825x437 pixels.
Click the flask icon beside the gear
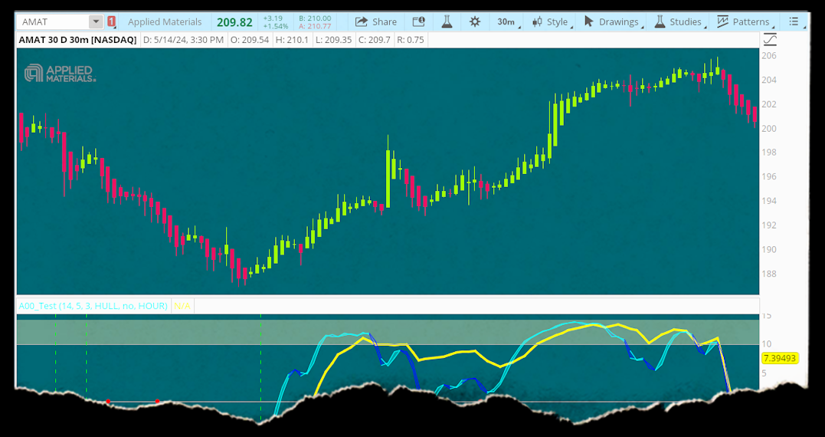click(447, 21)
